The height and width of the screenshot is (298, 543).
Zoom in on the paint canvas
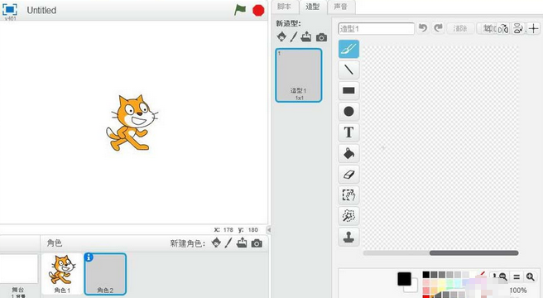[531, 276]
